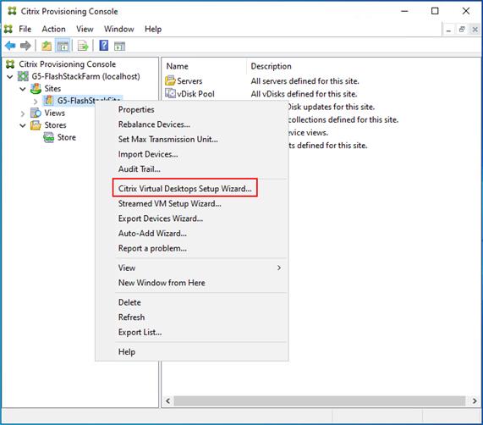This screenshot has width=483, height=425.
Task: Select New Window from Here
Action: click(192, 283)
